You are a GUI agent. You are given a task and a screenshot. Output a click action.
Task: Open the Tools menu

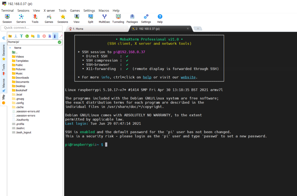62,11
